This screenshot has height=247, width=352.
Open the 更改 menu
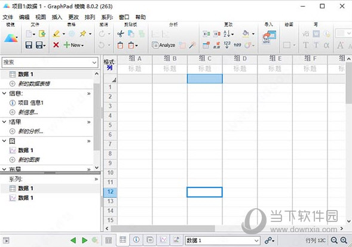point(74,17)
